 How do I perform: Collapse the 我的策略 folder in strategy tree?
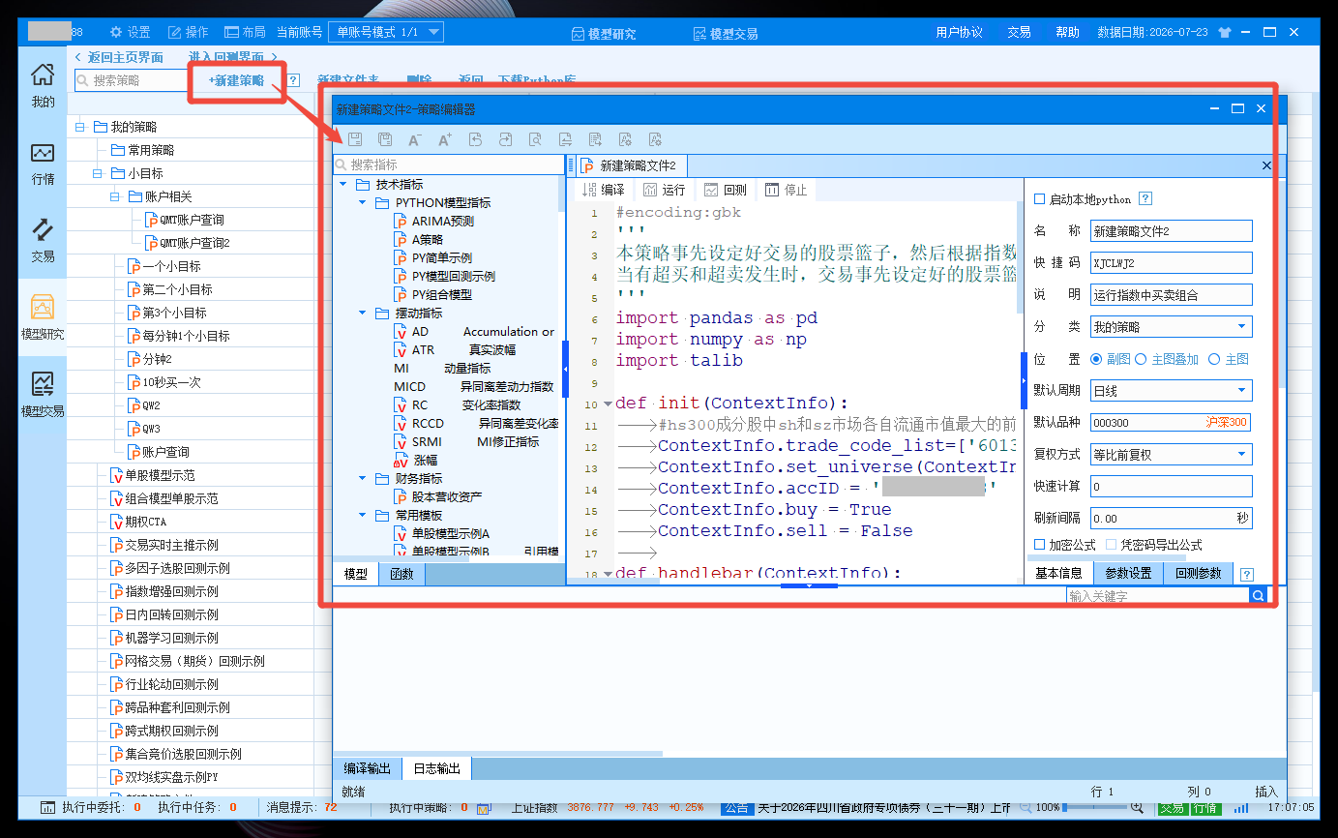tap(79, 127)
